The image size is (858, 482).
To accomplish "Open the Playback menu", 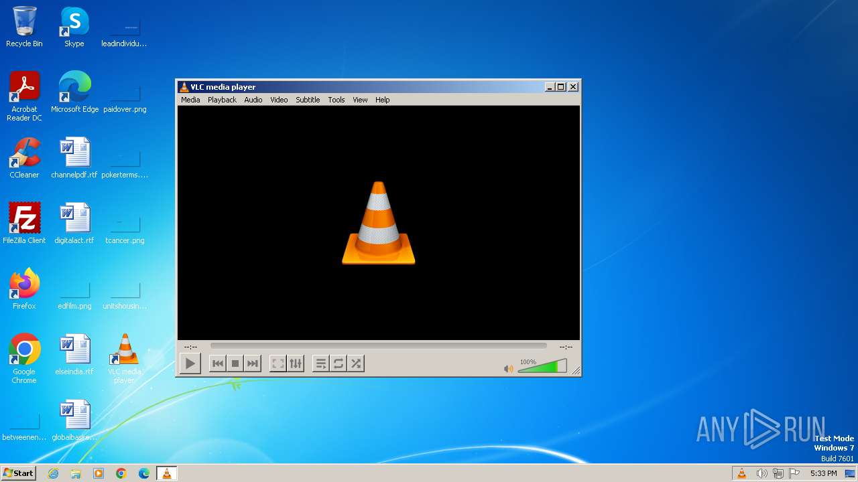I will (222, 100).
